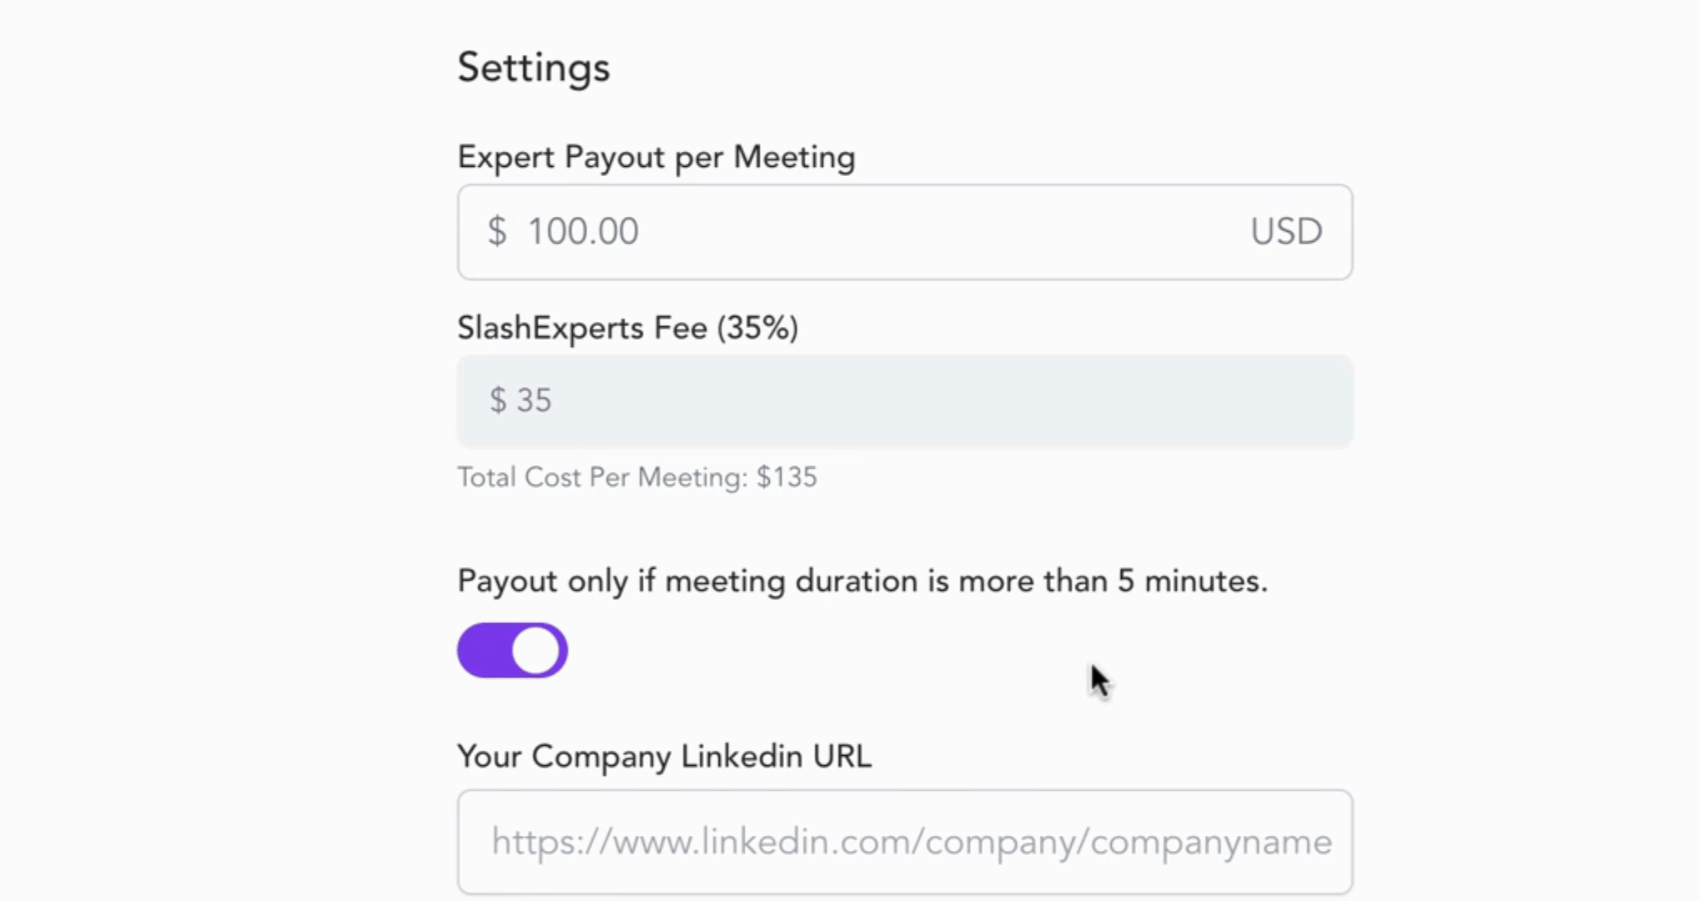Click the dollar sign in the payout field
Viewport: 1700px width, 901px height.
point(497,232)
